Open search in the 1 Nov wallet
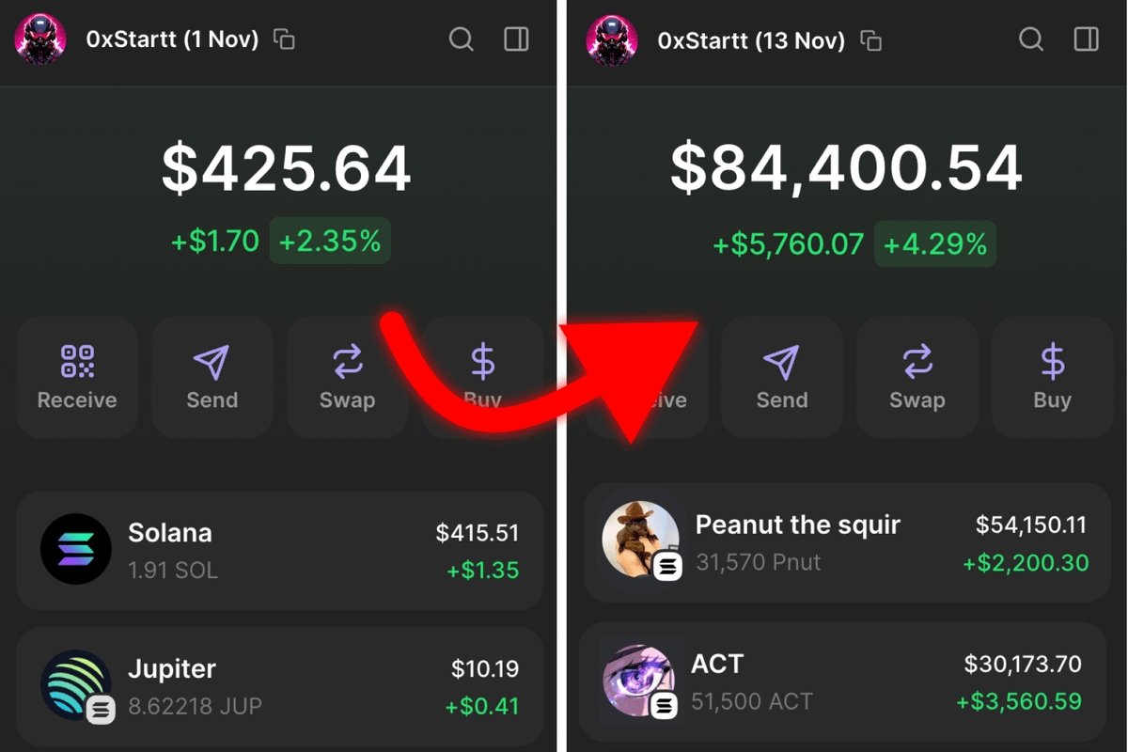The image size is (1128, 752). 461,39
